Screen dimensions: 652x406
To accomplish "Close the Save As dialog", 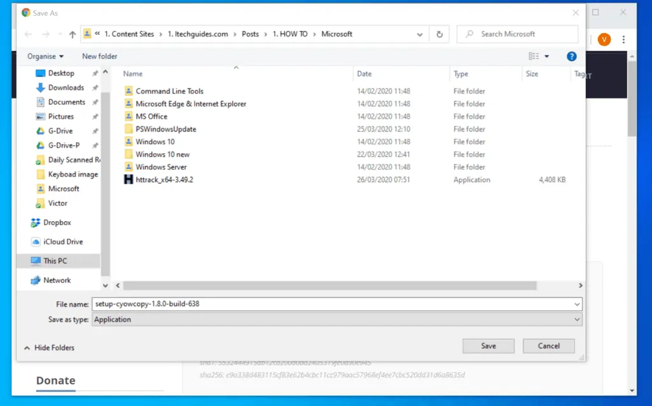I will pyautogui.click(x=576, y=13).
